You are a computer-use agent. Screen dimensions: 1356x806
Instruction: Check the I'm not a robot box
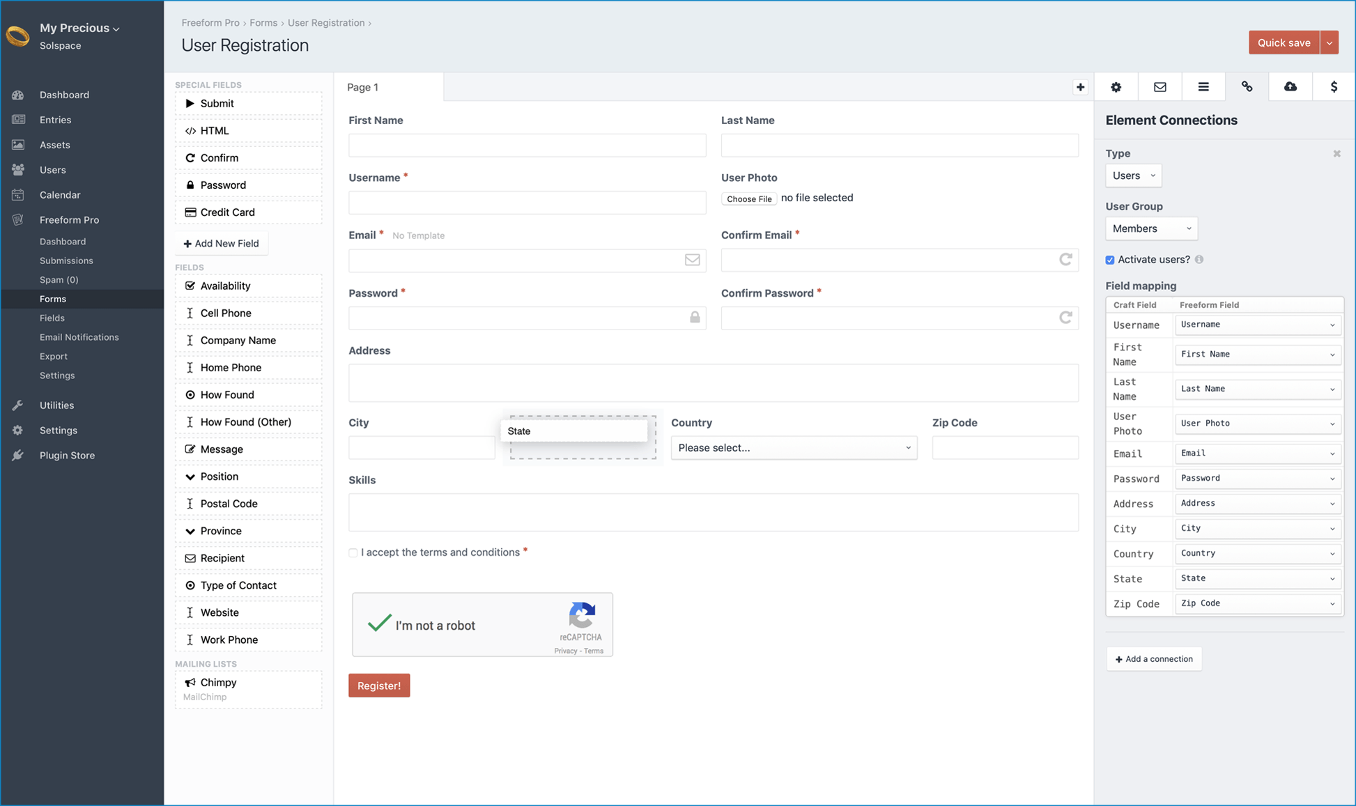click(378, 623)
